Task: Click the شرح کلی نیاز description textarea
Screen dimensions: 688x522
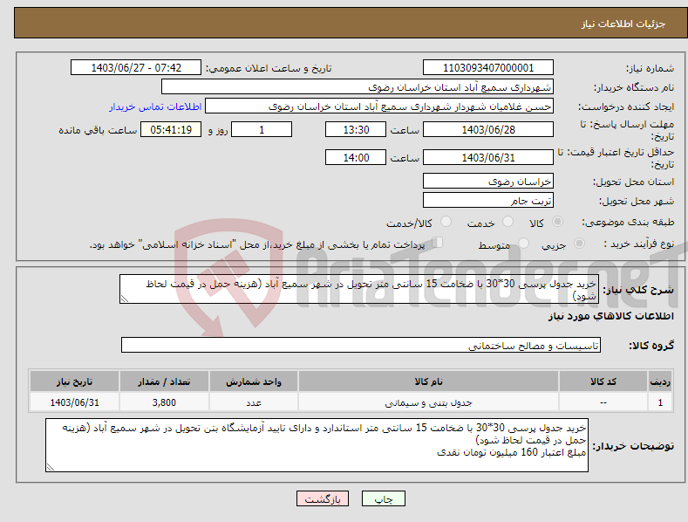Action: coord(359,289)
